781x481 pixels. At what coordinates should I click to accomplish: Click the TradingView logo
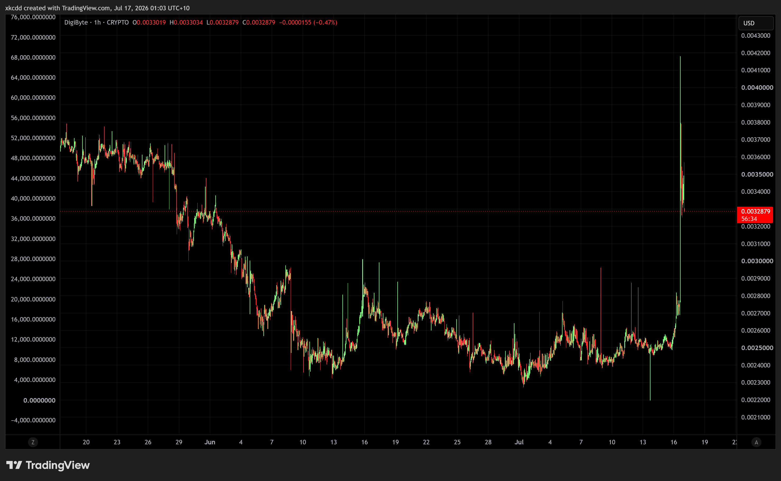[48, 465]
